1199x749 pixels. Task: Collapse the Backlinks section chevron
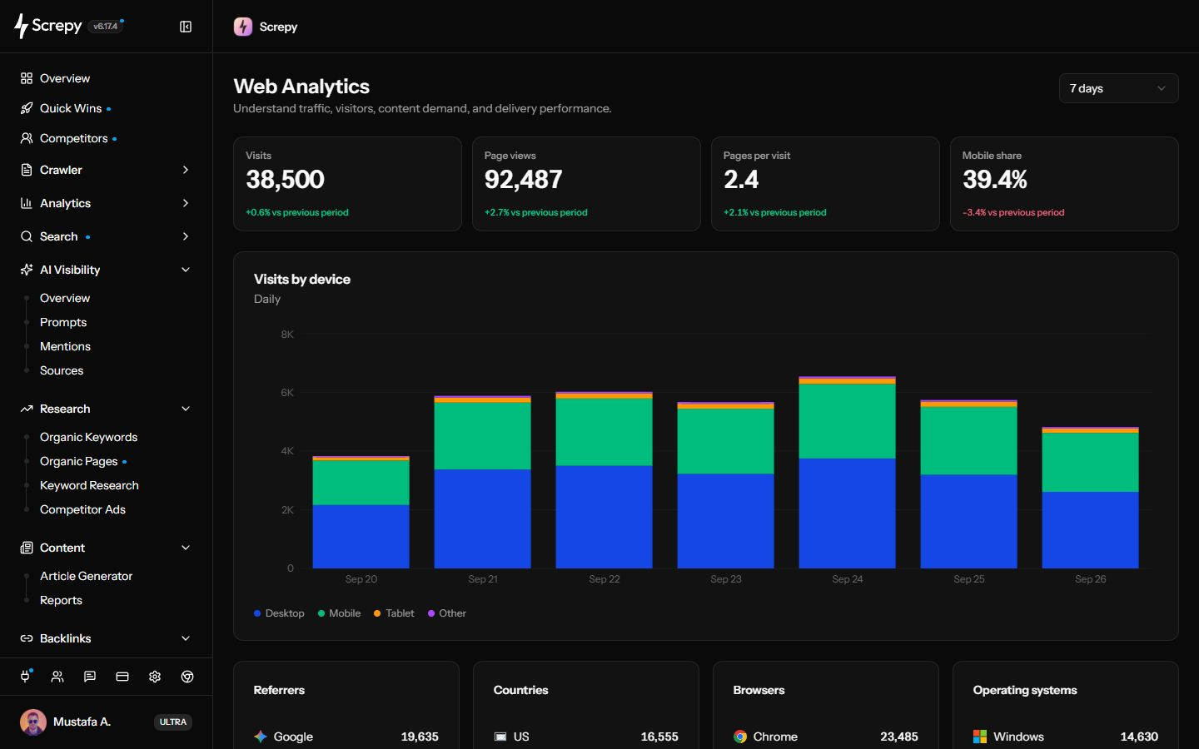[x=186, y=638]
